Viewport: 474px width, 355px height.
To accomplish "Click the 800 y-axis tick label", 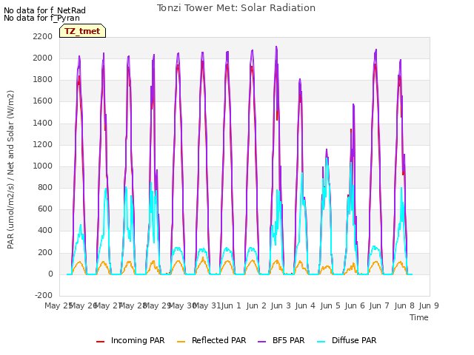I will click(45, 187).
